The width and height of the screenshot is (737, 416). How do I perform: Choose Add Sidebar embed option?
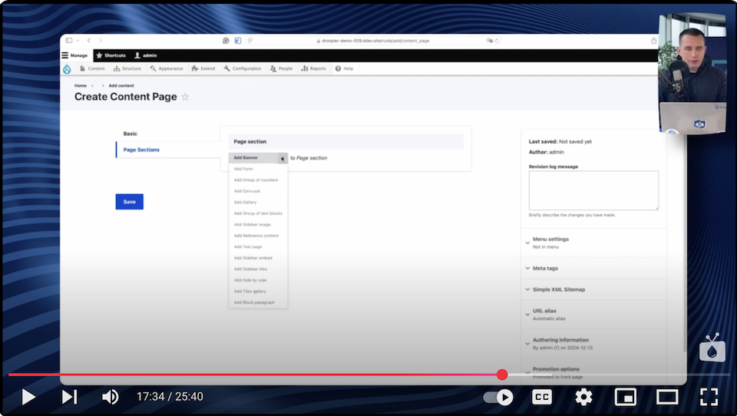point(253,258)
